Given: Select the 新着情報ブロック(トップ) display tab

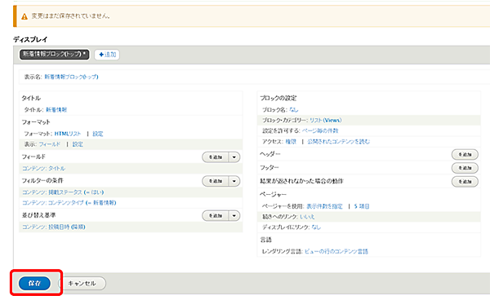Looking at the screenshot, I should tap(55, 55).
